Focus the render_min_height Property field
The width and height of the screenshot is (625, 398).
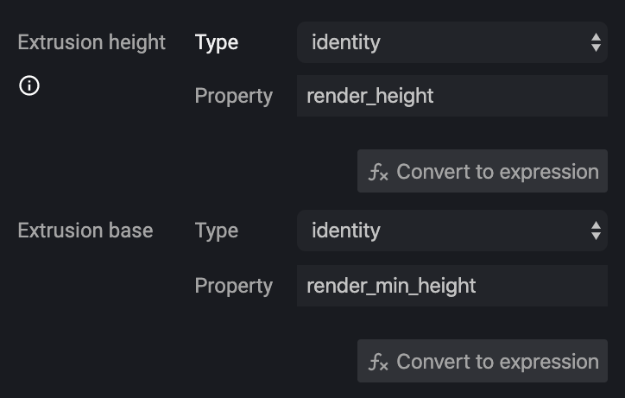coord(452,286)
